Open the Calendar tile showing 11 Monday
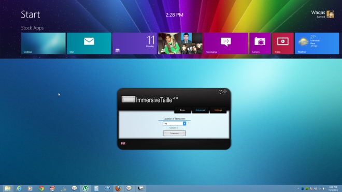This screenshot has width=342, height=192. pyautogui.click(x=135, y=43)
